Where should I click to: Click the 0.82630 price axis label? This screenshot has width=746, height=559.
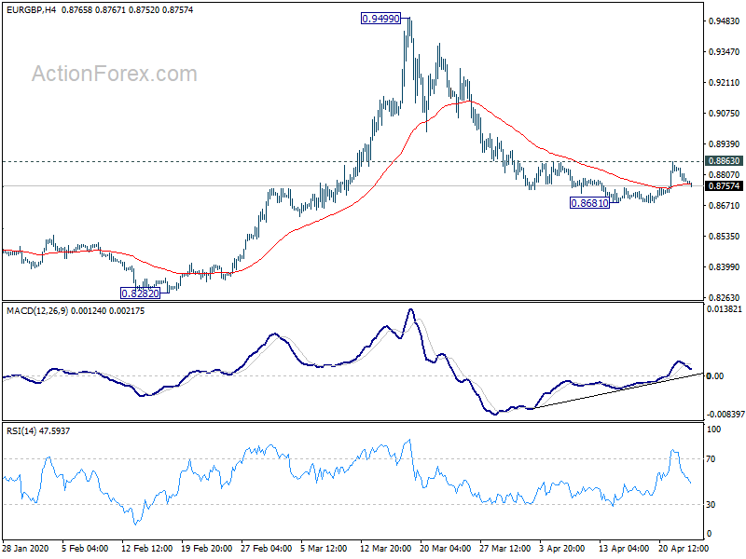point(725,298)
